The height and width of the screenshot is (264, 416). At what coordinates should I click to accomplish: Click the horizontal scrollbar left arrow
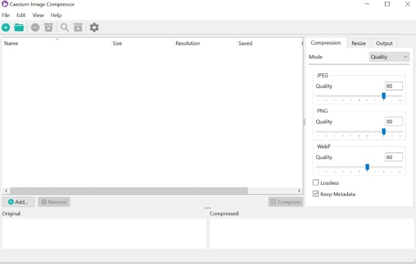6,191
